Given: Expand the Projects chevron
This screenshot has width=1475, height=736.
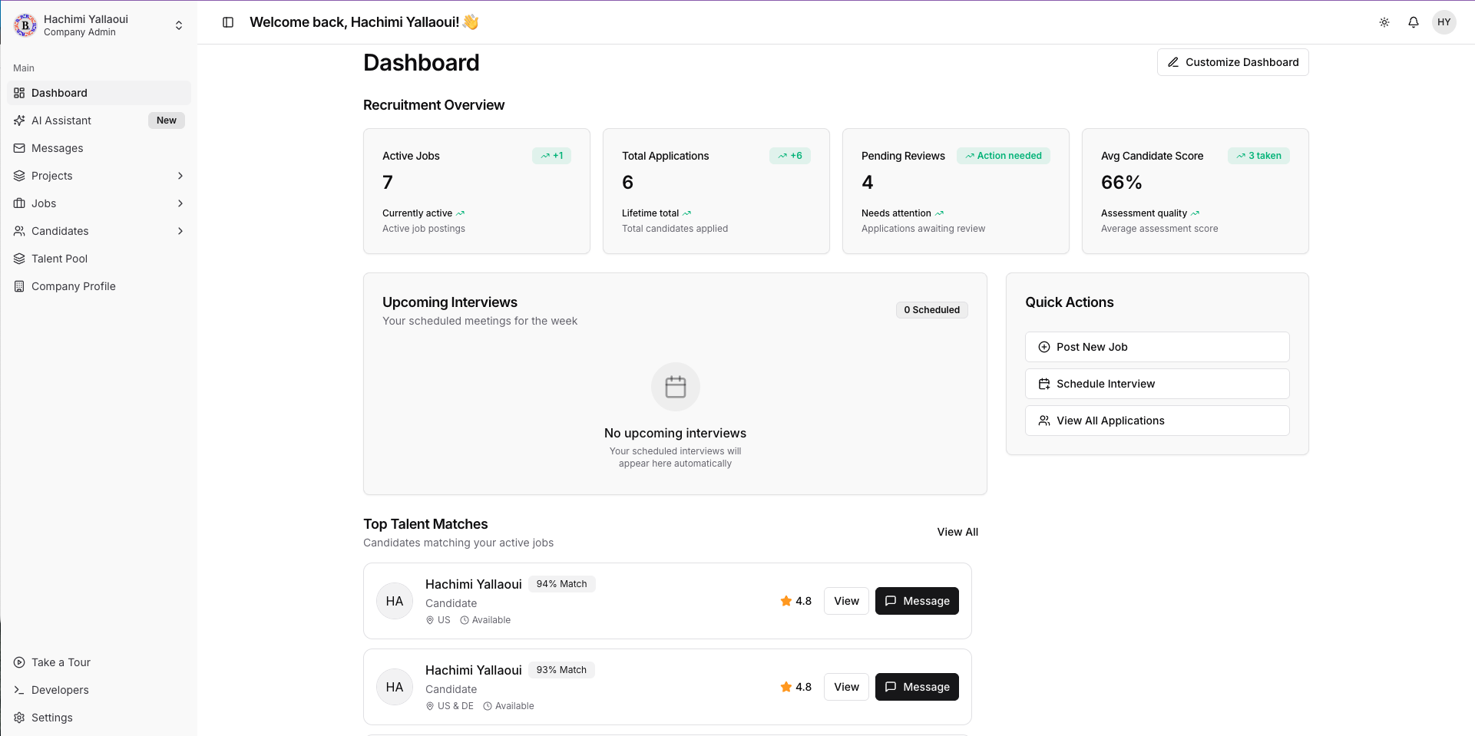Looking at the screenshot, I should click(180, 176).
